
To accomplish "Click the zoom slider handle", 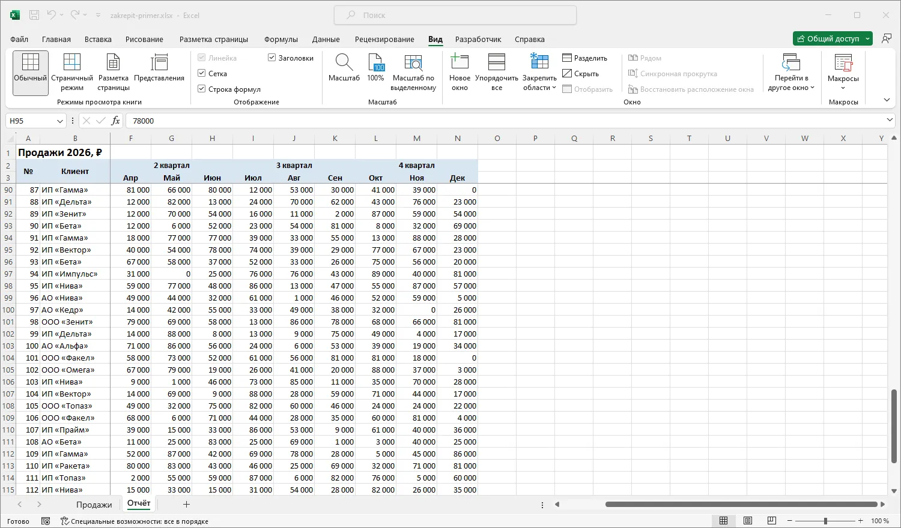I will pos(825,521).
